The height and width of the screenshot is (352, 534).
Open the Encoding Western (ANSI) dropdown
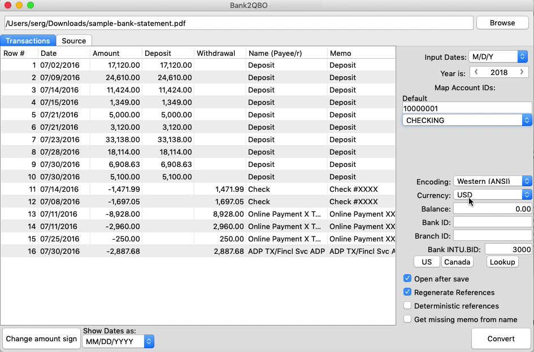(x=492, y=181)
